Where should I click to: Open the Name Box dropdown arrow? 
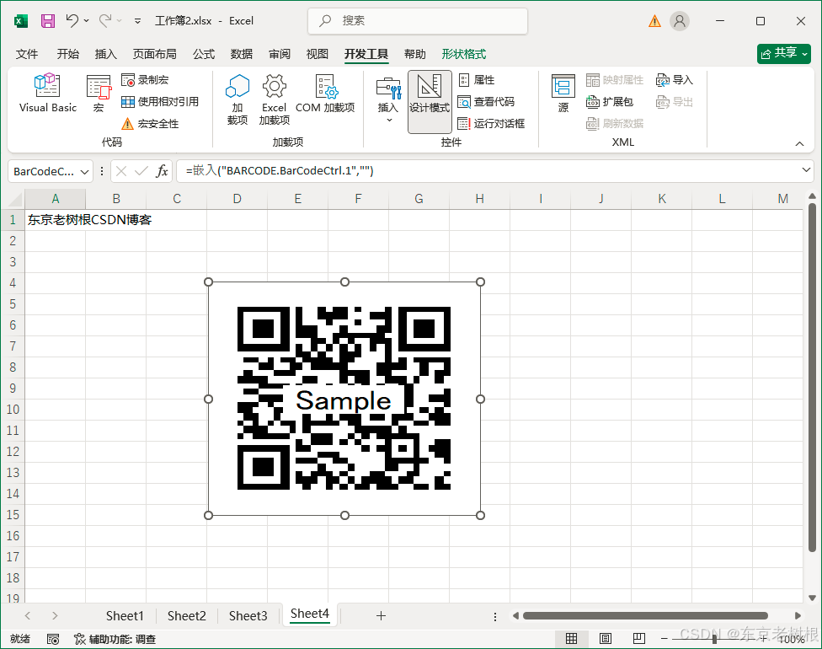[84, 172]
